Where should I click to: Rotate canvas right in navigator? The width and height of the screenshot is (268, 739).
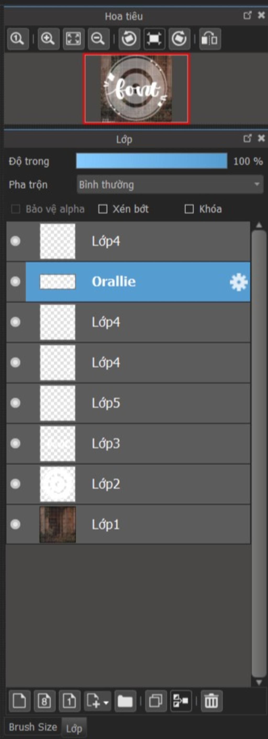(x=179, y=39)
